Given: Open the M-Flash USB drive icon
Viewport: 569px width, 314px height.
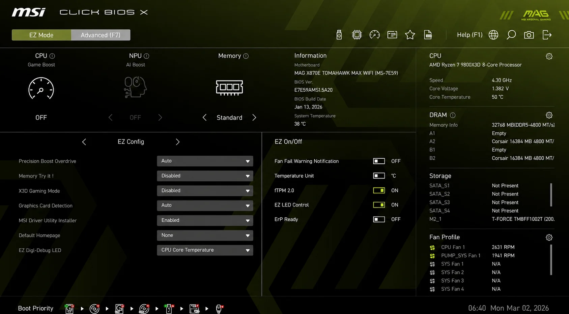Looking at the screenshot, I should point(339,35).
